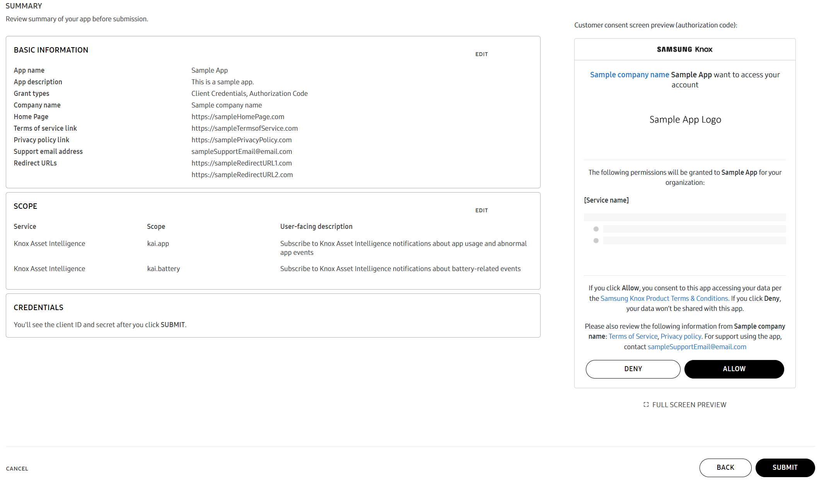The height and width of the screenshot is (481, 819).
Task: Click the Samsung Knox logo header
Action: 684,49
